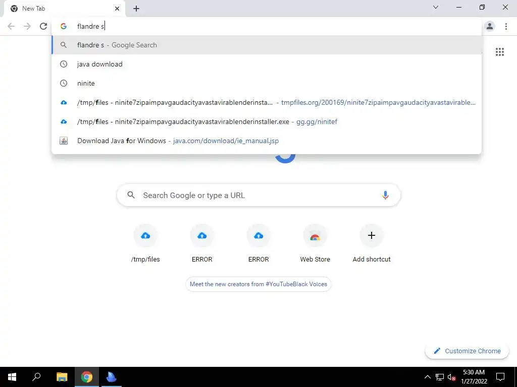Image resolution: width=517 pixels, height=387 pixels.
Task: Click the Add shortcut plus tile
Action: point(372,243)
